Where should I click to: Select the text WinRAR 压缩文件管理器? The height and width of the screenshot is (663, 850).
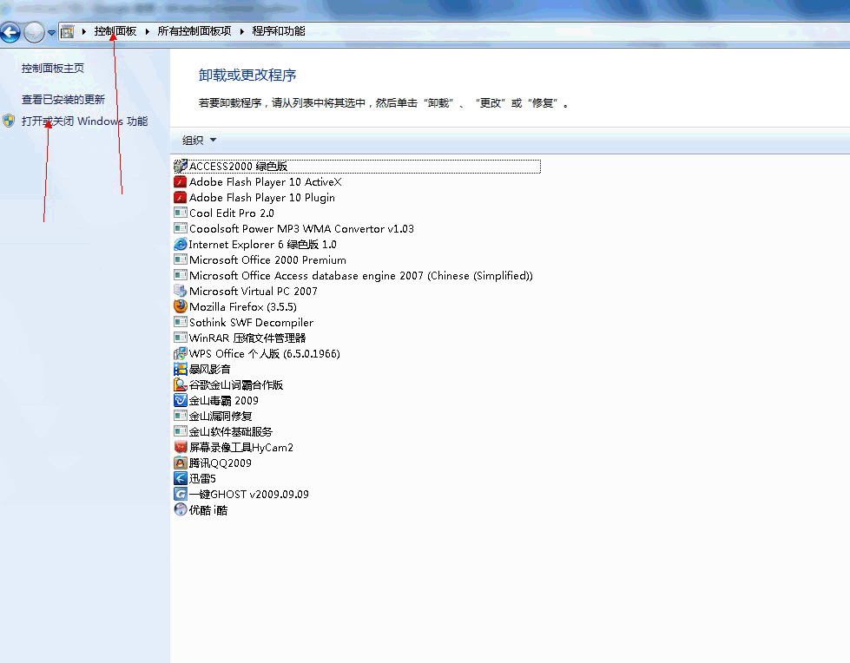click(247, 338)
